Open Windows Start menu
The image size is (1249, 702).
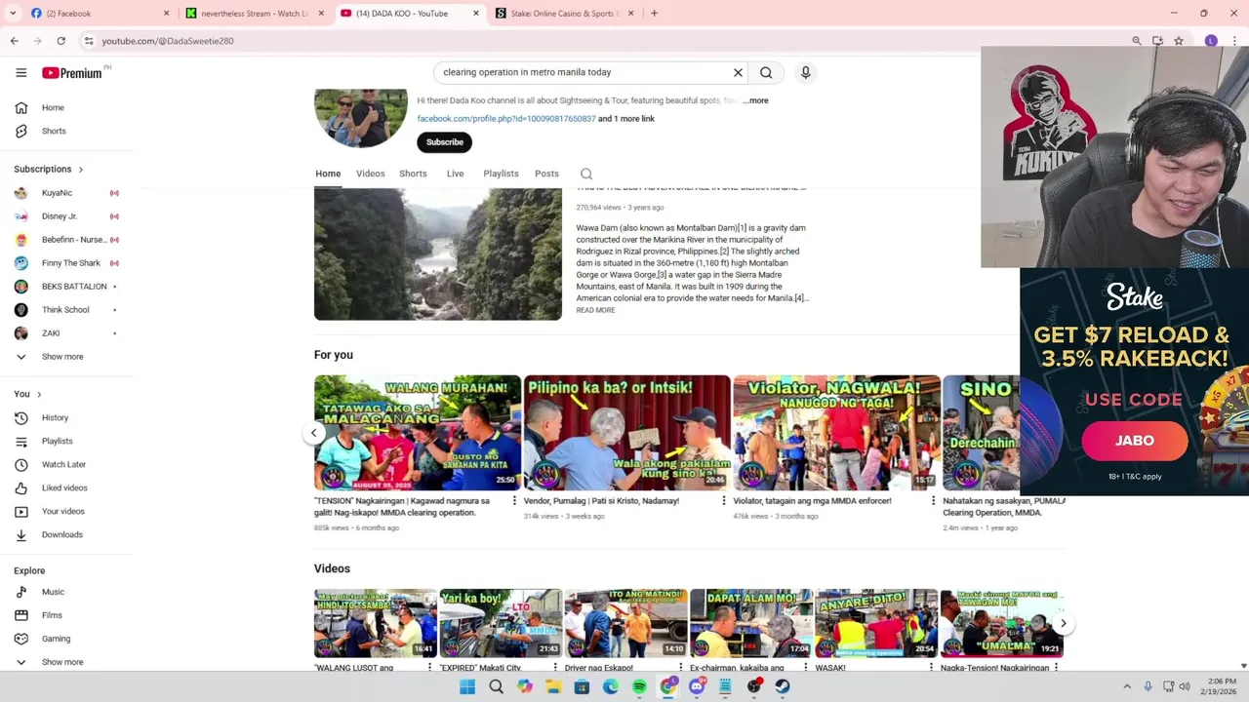(x=467, y=686)
